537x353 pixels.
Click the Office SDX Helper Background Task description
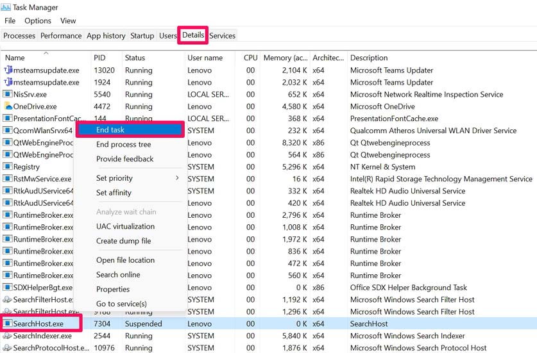408,287
